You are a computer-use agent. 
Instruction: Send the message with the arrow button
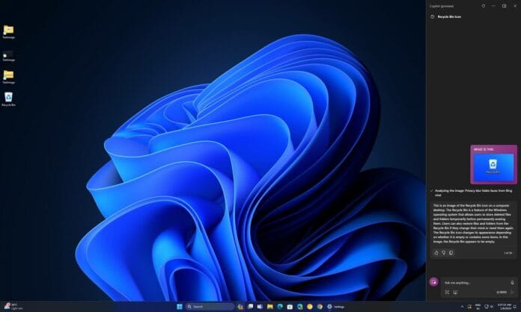(512, 292)
